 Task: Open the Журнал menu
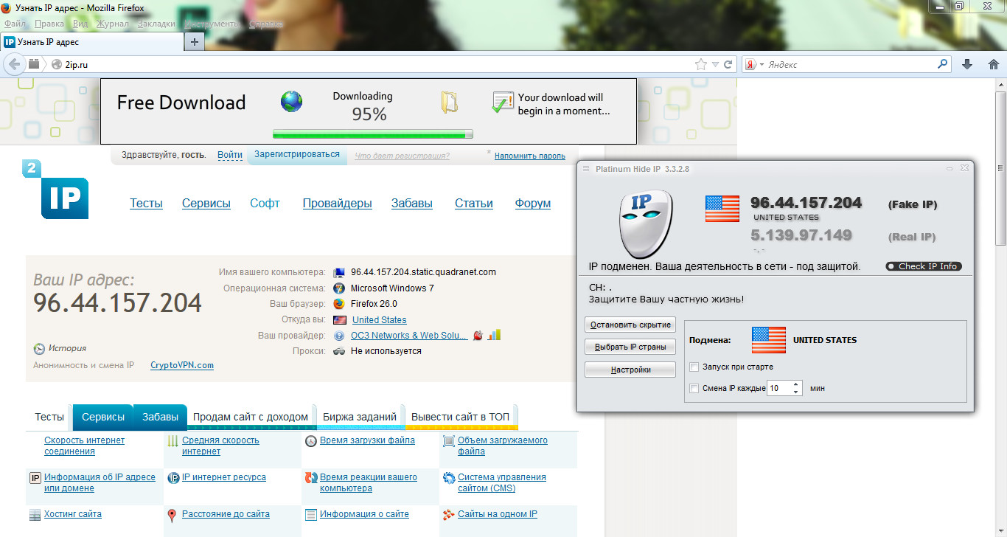click(x=112, y=24)
